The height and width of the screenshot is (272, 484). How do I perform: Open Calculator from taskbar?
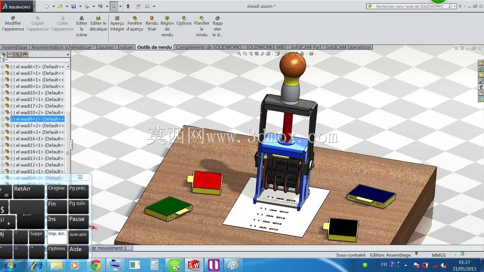click(154, 265)
